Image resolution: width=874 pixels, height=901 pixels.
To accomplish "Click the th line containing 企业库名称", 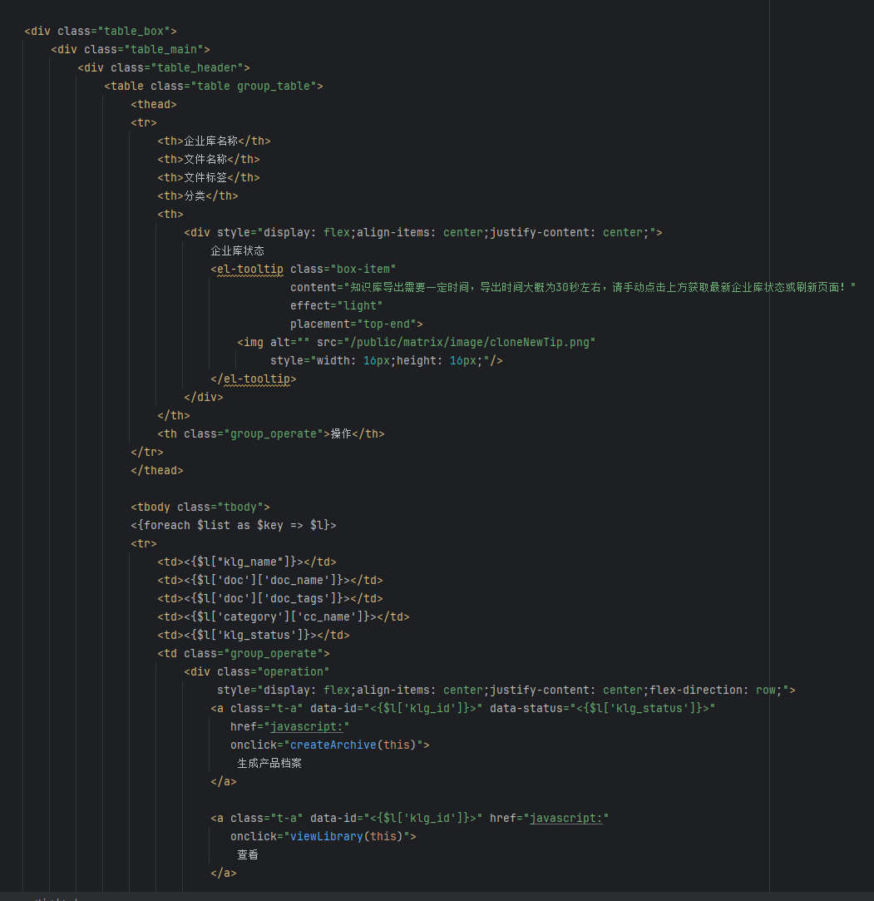I will click(214, 141).
